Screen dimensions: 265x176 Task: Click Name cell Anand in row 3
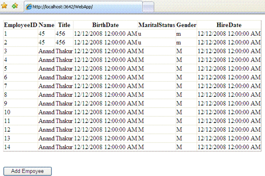point(46,51)
